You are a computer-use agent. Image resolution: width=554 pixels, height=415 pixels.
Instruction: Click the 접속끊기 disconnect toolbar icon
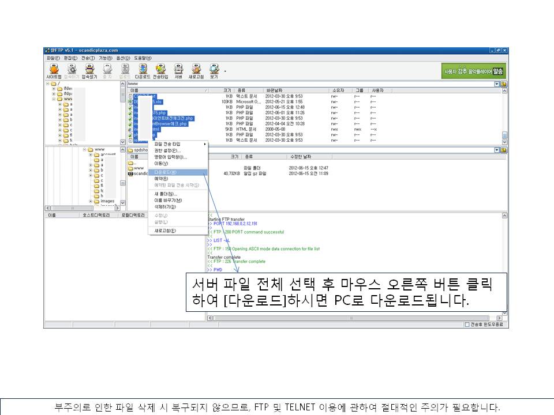click(89, 70)
